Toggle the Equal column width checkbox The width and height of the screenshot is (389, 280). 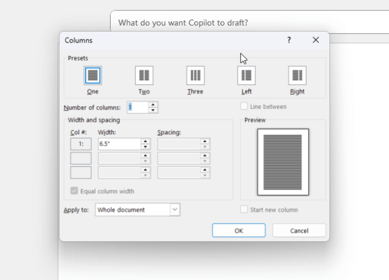click(74, 191)
